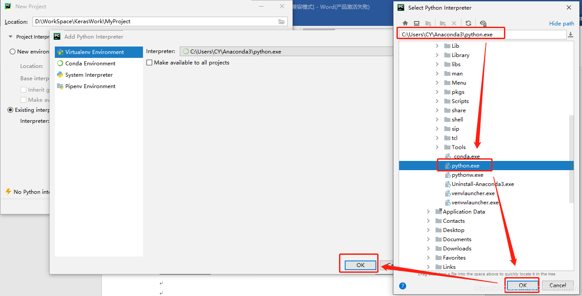582x296 pixels.
Task: Click the Downloads folder icon
Action: (x=439, y=249)
